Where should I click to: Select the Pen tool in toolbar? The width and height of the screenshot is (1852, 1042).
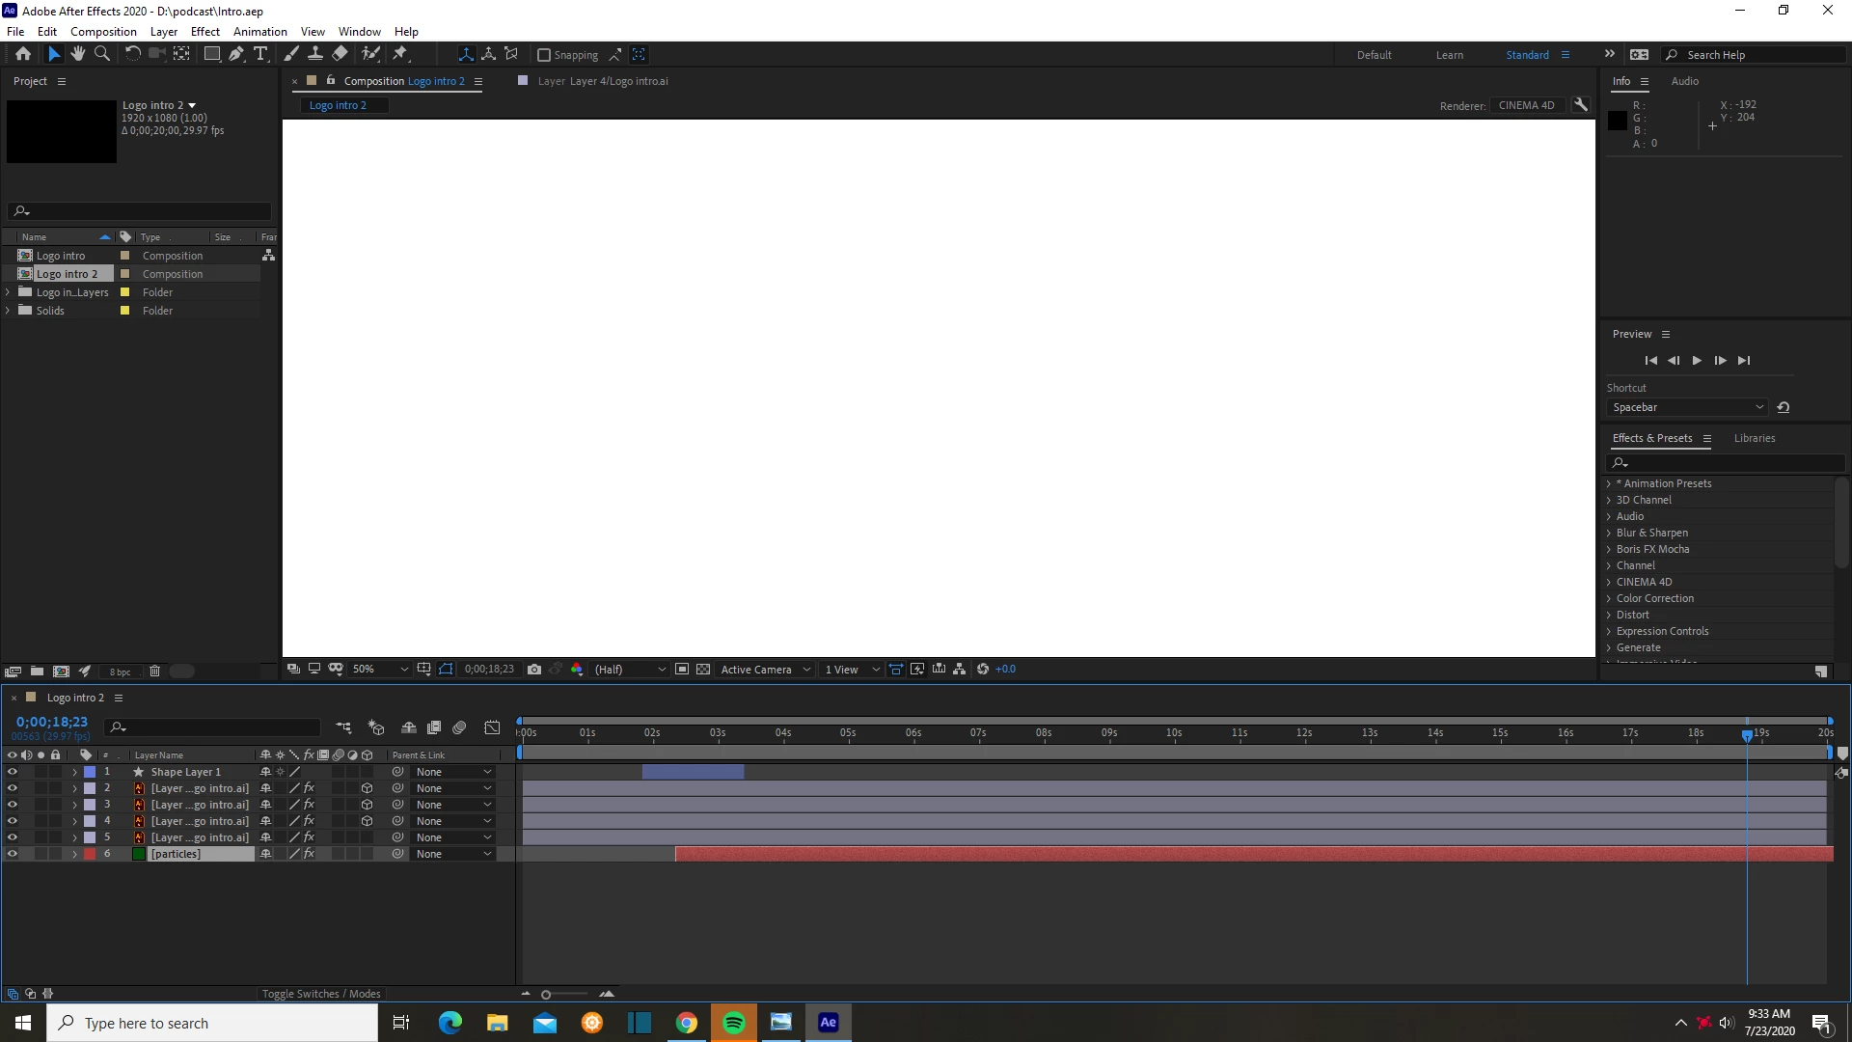tap(236, 54)
